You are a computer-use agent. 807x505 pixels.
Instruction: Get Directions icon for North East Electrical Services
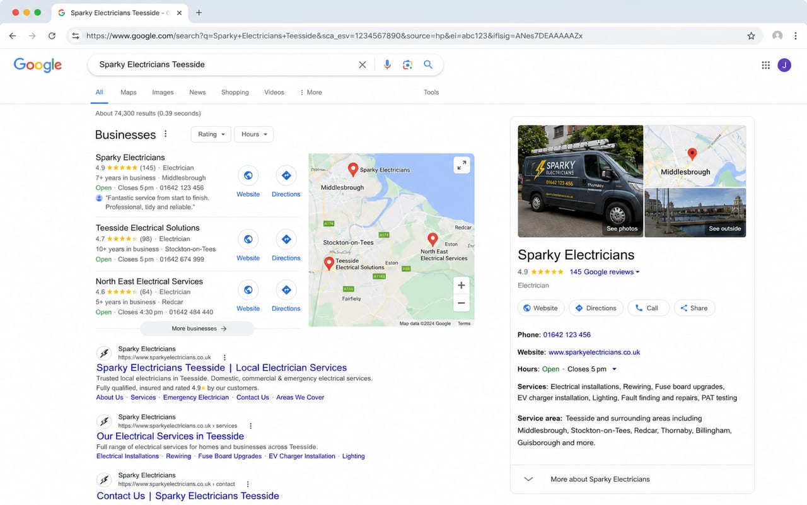[286, 289]
